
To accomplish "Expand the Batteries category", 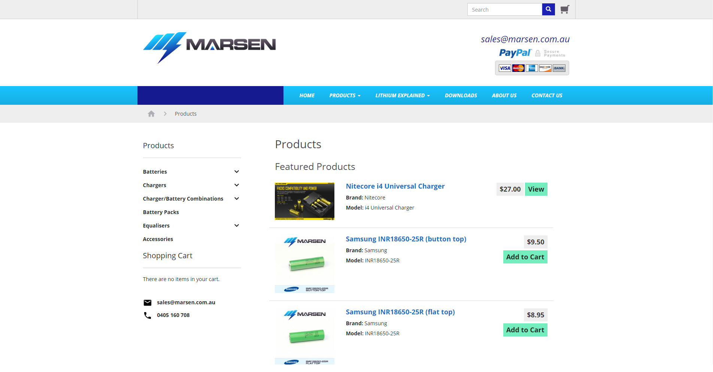I will pyautogui.click(x=236, y=171).
